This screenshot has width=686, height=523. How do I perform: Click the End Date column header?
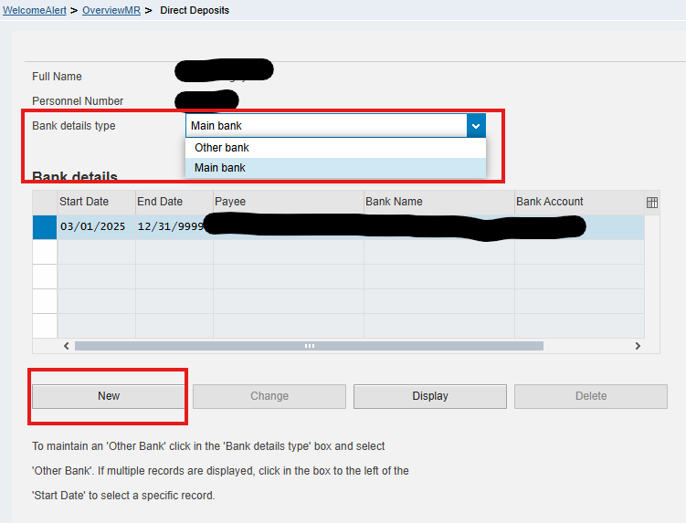coord(174,202)
